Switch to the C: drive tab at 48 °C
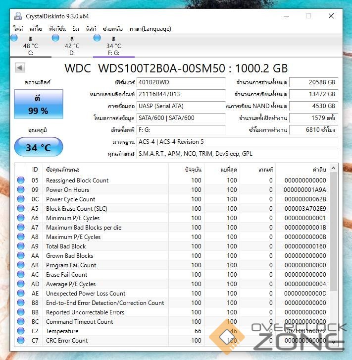This screenshot has width=352, height=360. (x=31, y=46)
